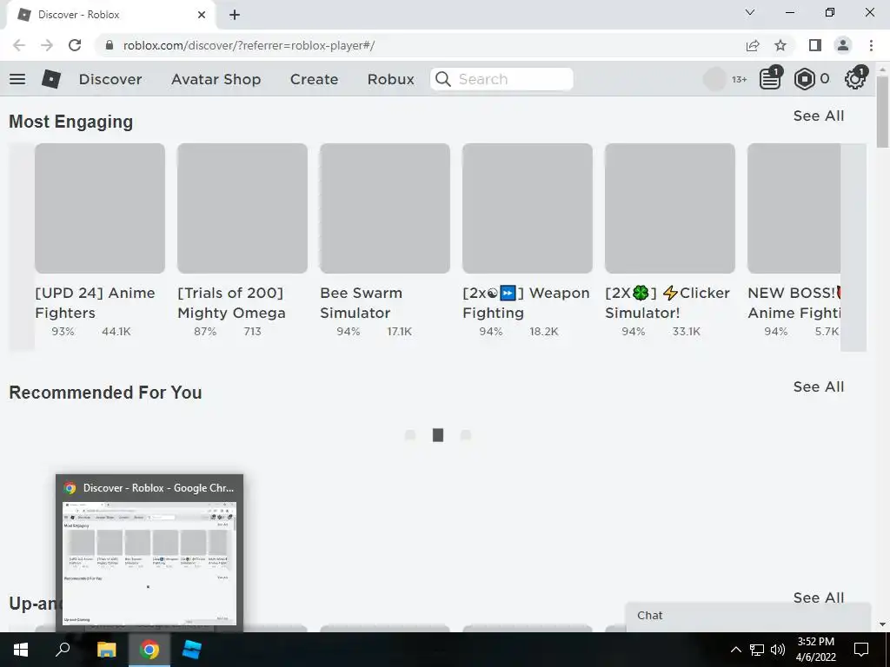Close the Discover - Roblox tab
The image size is (890, 667).
pos(202,15)
